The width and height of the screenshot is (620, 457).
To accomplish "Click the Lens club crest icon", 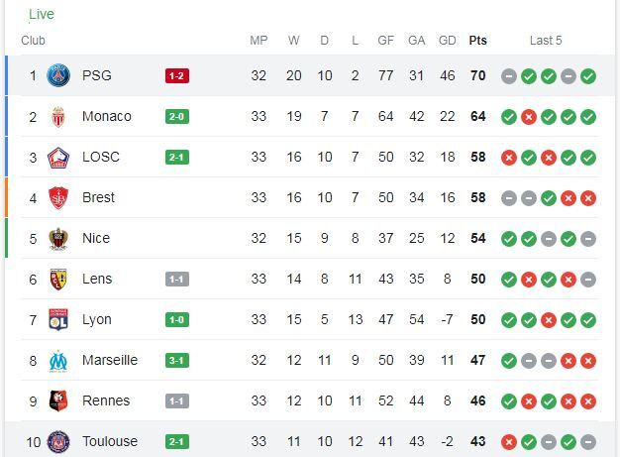I will [x=59, y=279].
